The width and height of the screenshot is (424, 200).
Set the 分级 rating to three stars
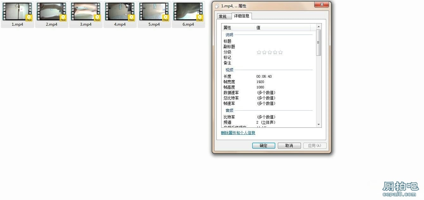click(x=270, y=52)
